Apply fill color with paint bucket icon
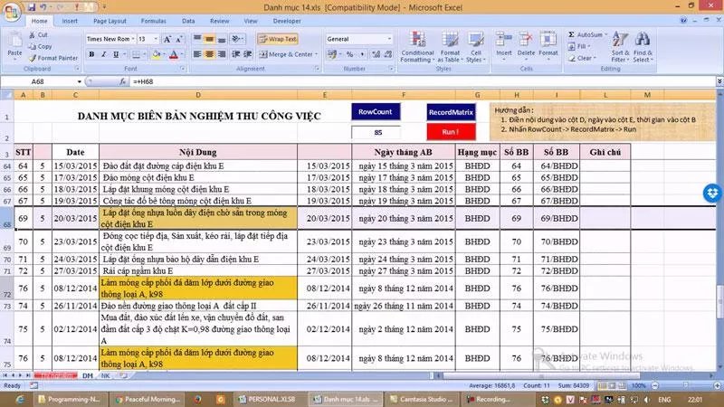The width and height of the screenshot is (724, 407). [156, 54]
